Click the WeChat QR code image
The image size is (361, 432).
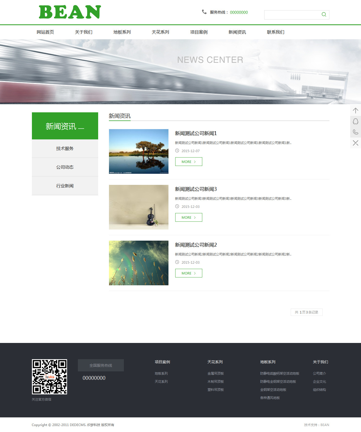pos(49,377)
